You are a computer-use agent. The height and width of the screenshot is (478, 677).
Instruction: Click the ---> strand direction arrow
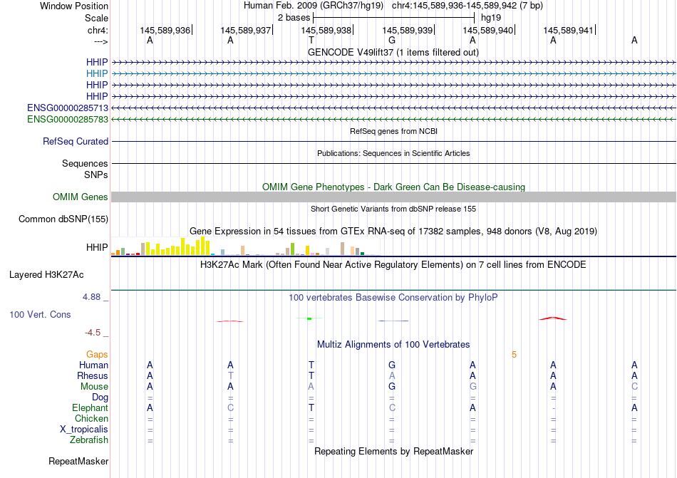(100, 41)
